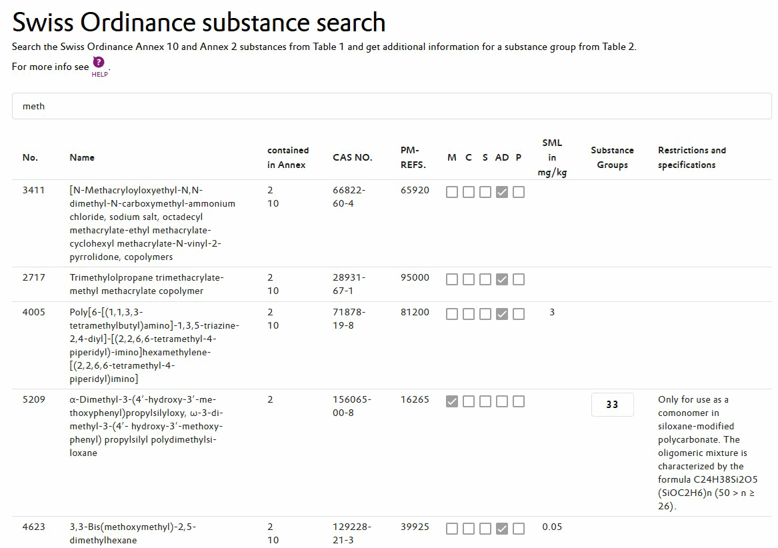The image size is (778, 548).
Task: Click the CAS NO. column header
Action: click(352, 157)
